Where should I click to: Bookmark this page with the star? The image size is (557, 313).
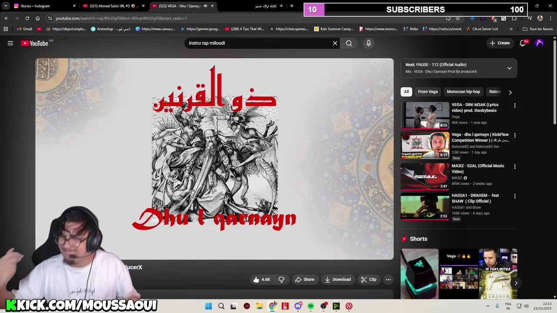458,18
